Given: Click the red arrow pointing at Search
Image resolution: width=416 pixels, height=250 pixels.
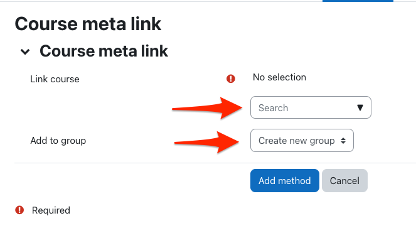Looking at the screenshot, I should tap(207, 108).
